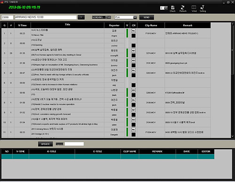Click the rundown scrollbar down arrow

(233, 136)
